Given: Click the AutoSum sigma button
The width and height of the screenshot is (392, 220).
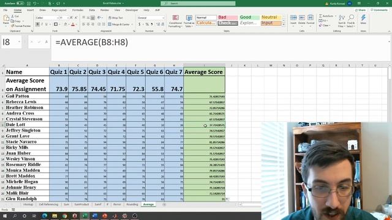Looking at the screenshot, I should [326, 16].
